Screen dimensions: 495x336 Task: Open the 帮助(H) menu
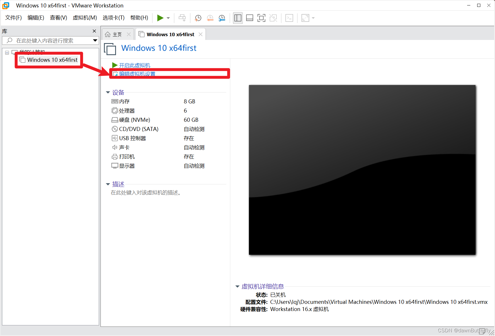(x=139, y=18)
